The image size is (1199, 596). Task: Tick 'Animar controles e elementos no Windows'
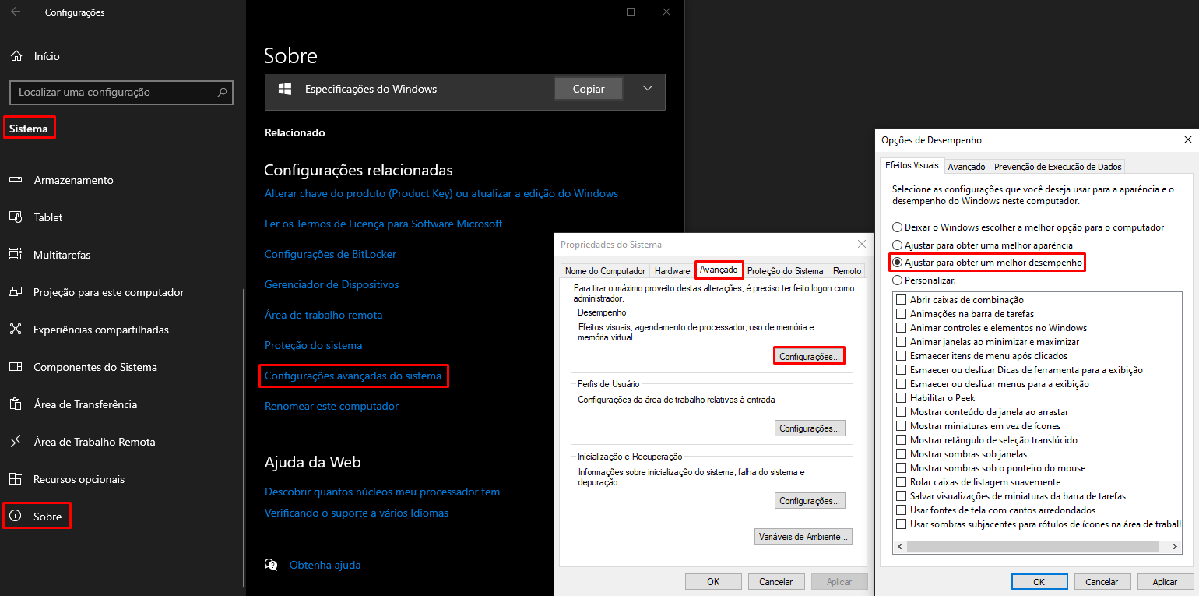pyautogui.click(x=902, y=328)
